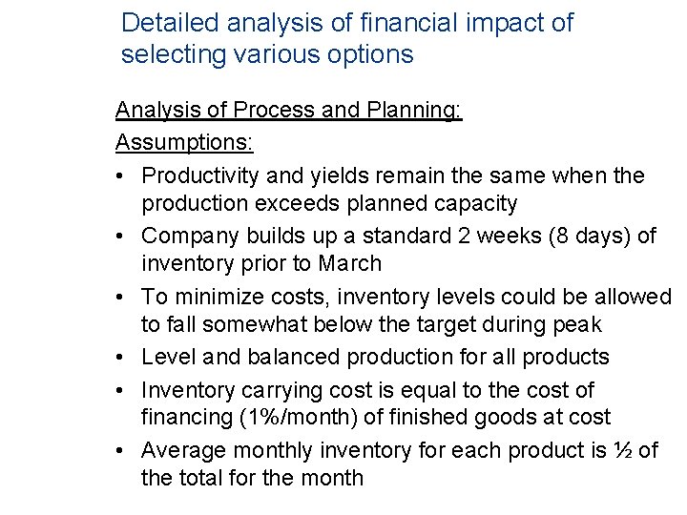Click the slide title 'Detailed analysis of financial impact'
This screenshot has width=687, height=515.
point(347,23)
